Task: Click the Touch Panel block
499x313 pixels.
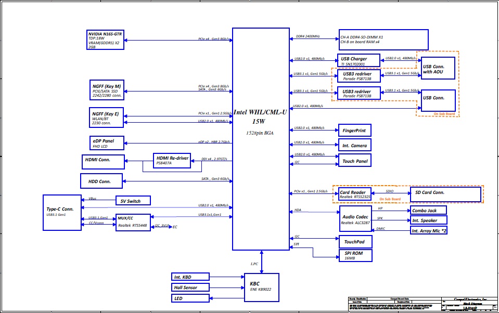Action: [354, 161]
